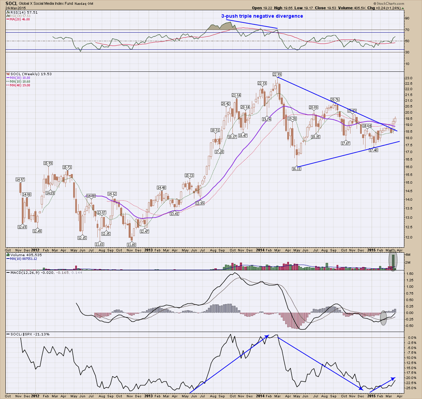Click the SOCL (Weekly) 19.53 panel title
Screen dimensions: 422x399
pos(31,74)
